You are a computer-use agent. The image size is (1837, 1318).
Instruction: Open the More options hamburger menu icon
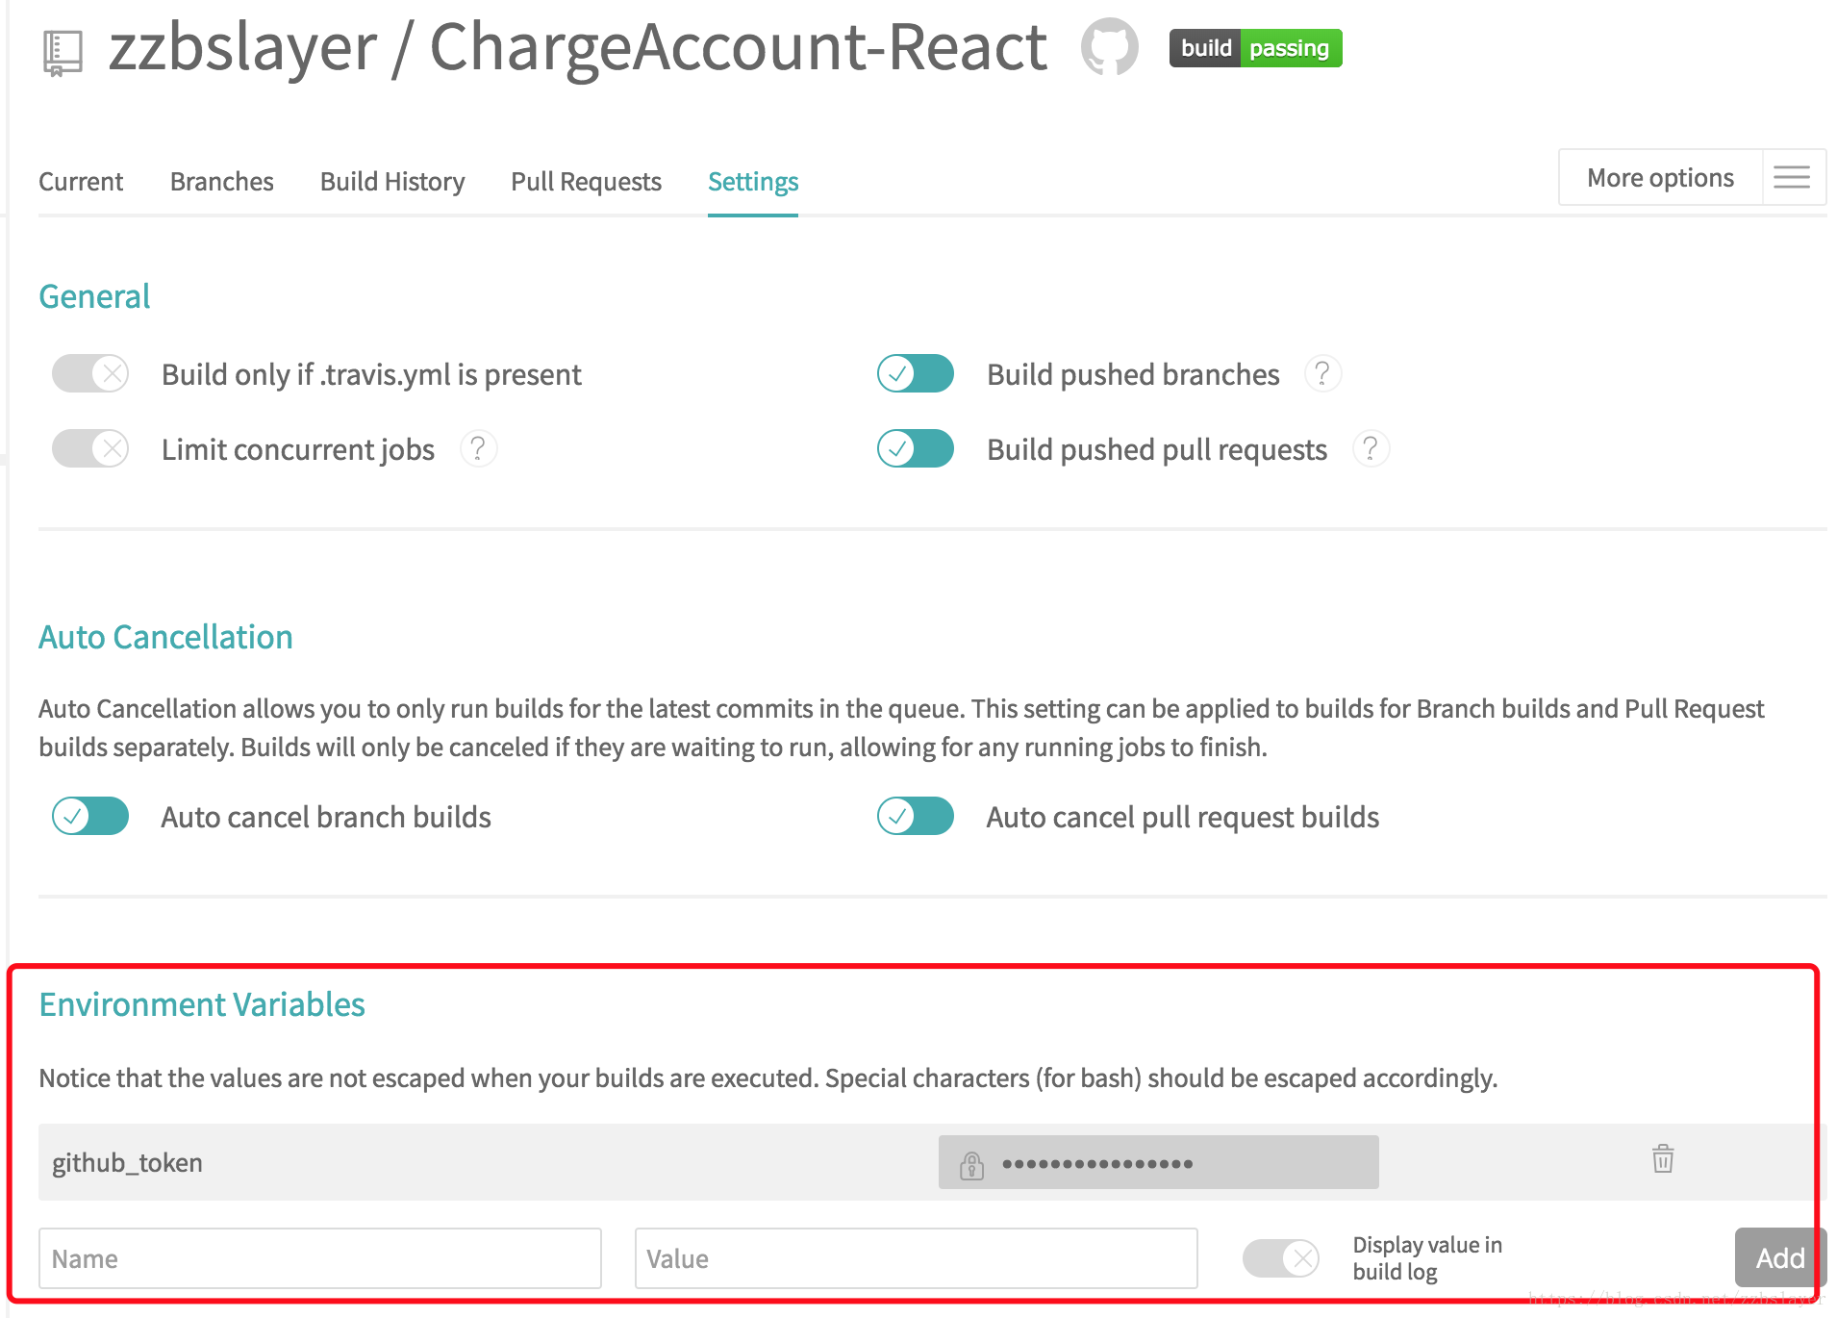(1792, 177)
